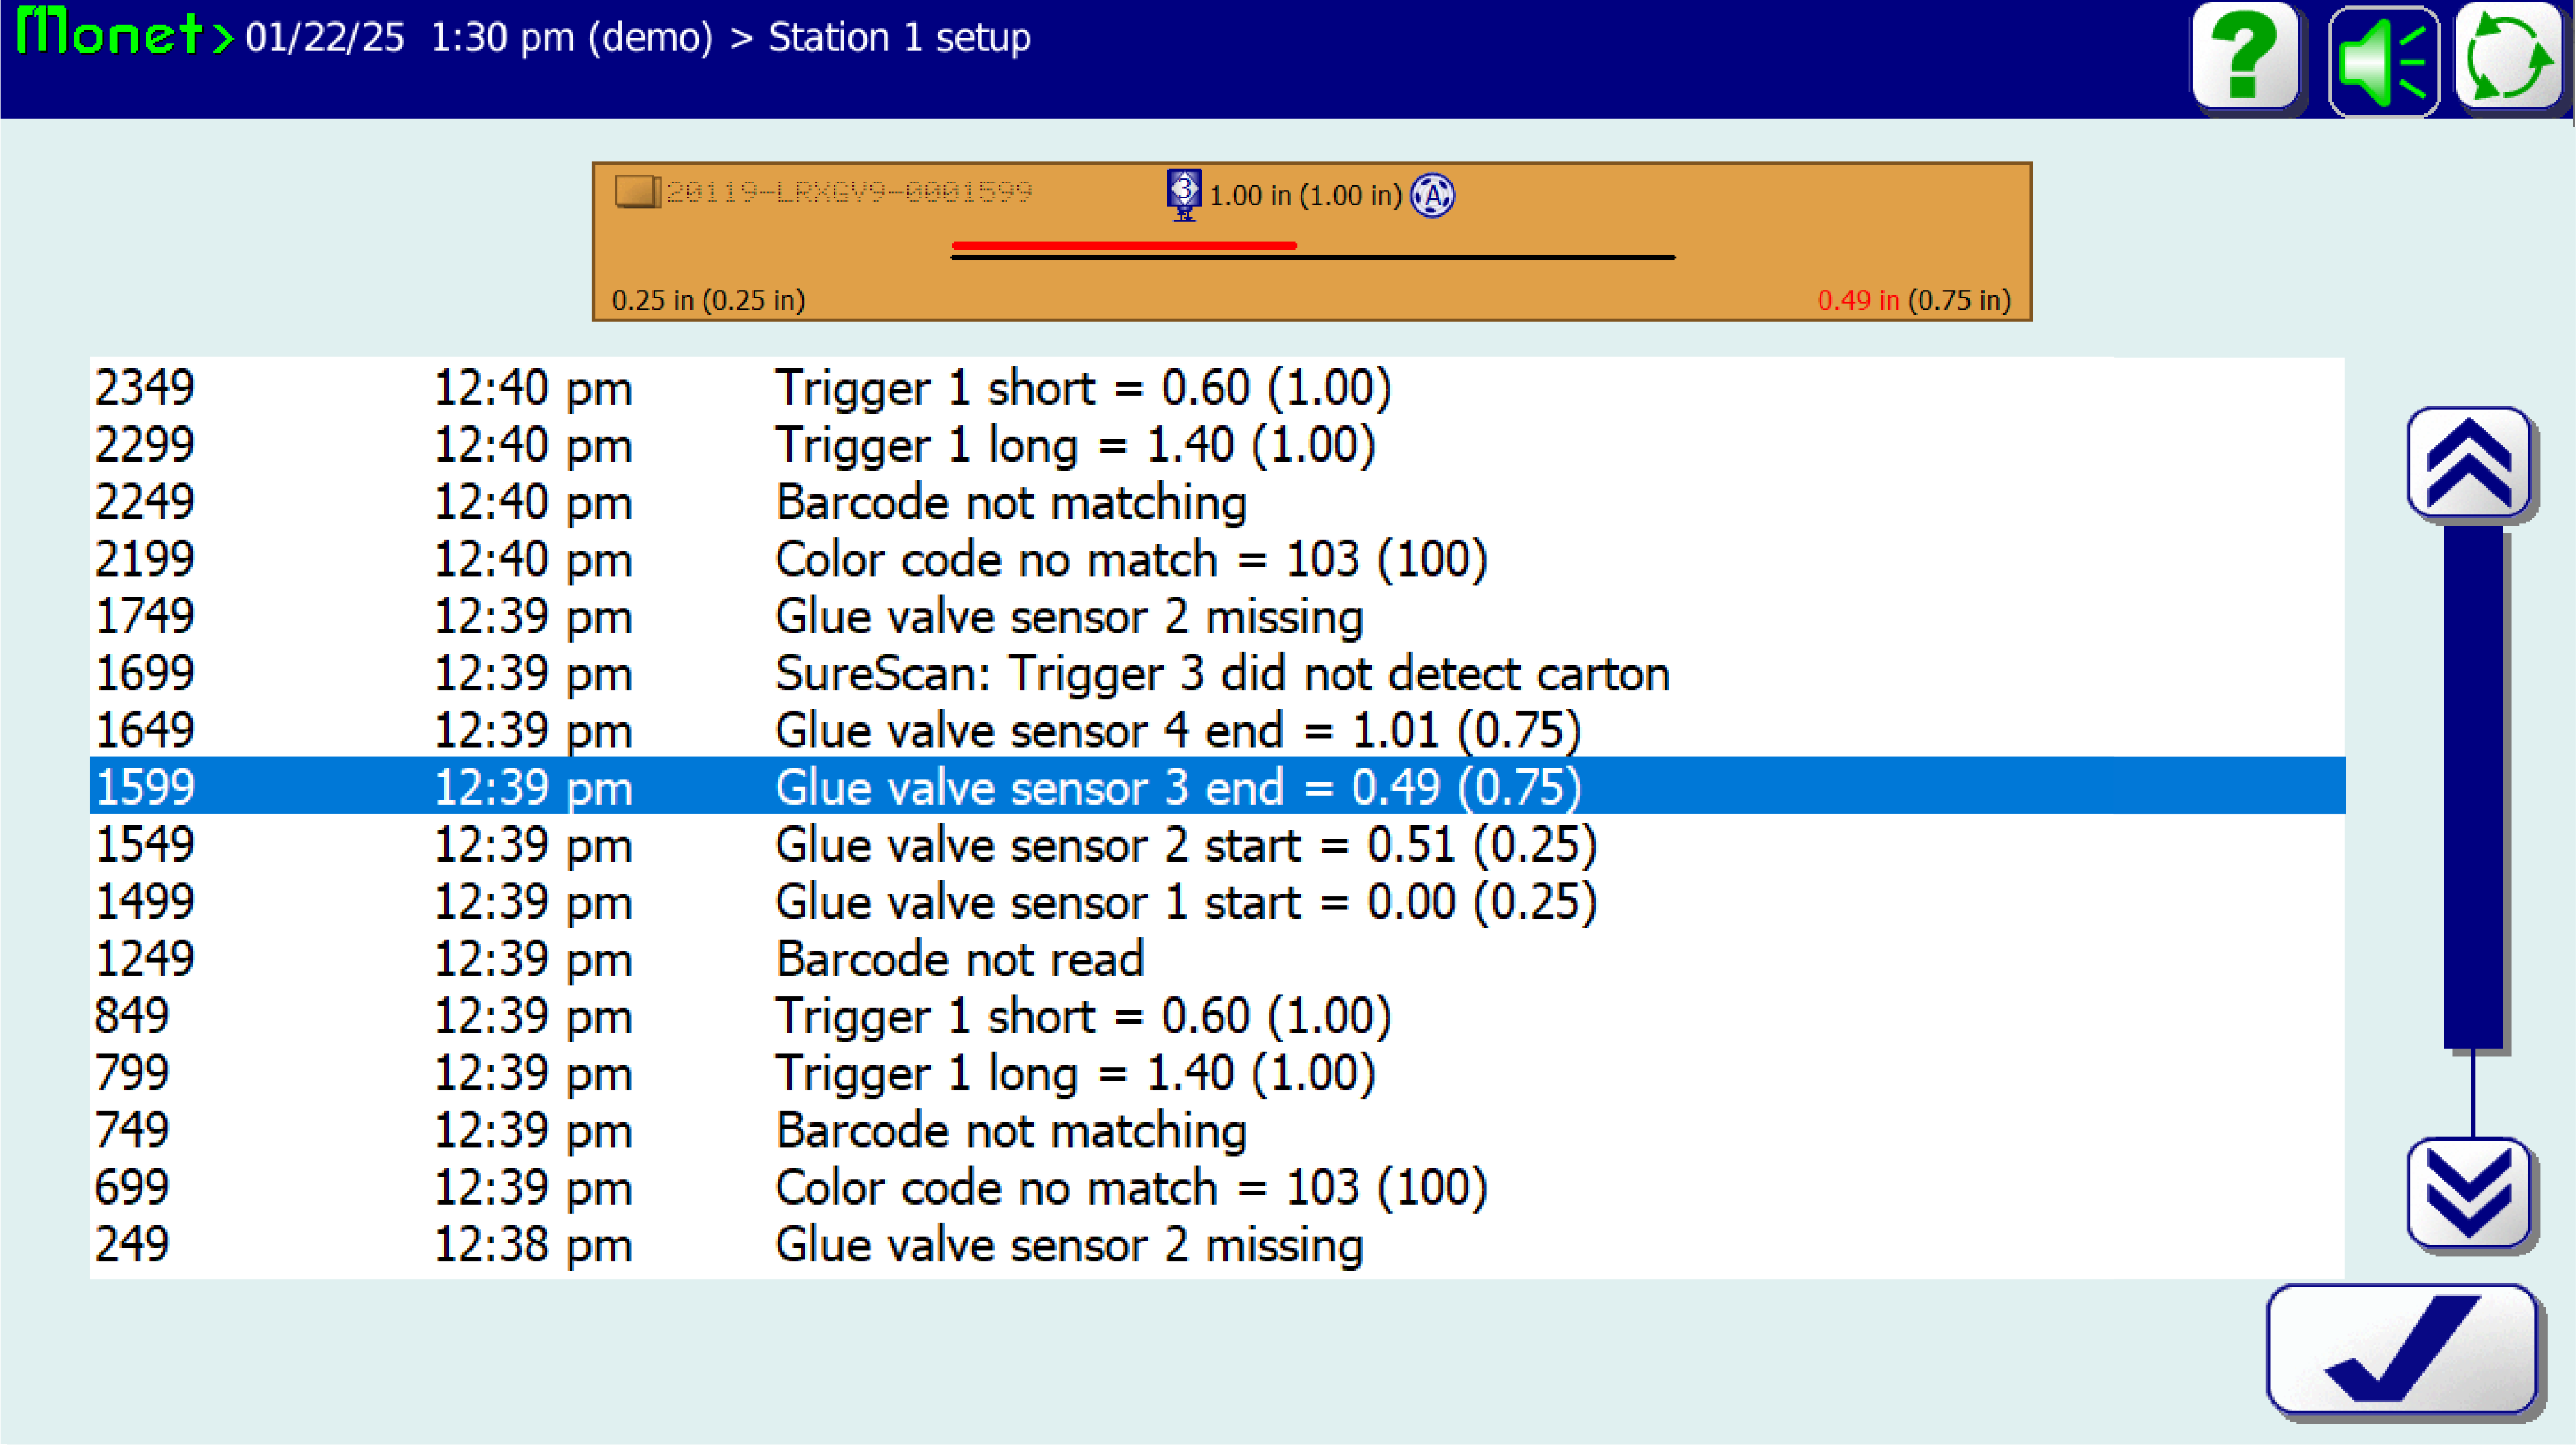
Task: Click the red glue pattern line
Action: [x=1124, y=245]
